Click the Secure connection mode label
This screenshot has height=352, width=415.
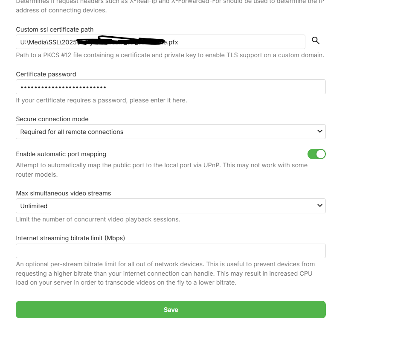click(x=52, y=119)
